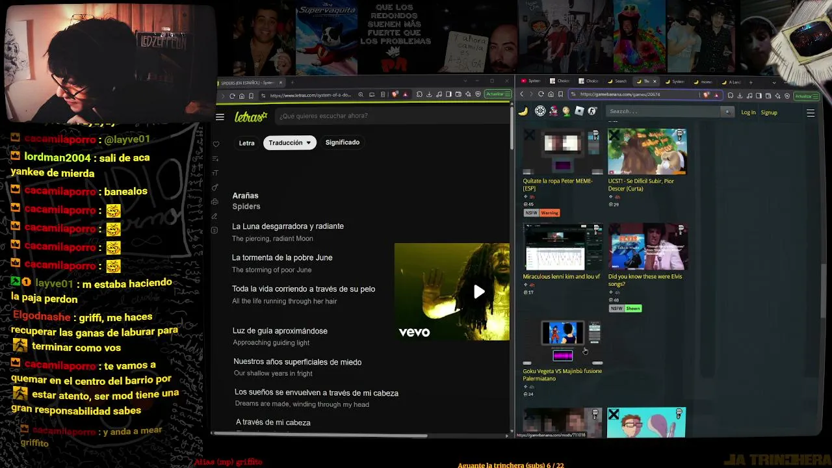Go back in the GameBanana browser window
Screen dimensions: 832x468
[521, 95]
